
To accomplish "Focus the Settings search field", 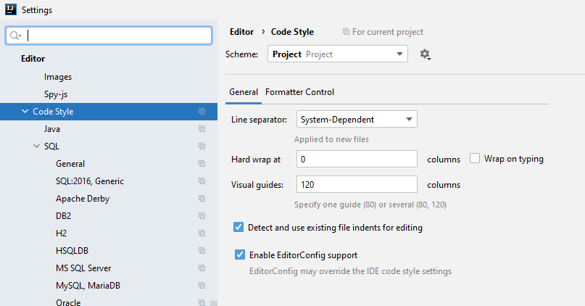I will click(109, 36).
